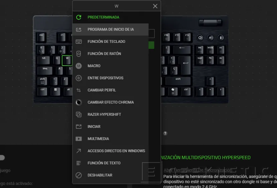Select the Macro option
The width and height of the screenshot is (277, 188).
pyautogui.click(x=110, y=66)
